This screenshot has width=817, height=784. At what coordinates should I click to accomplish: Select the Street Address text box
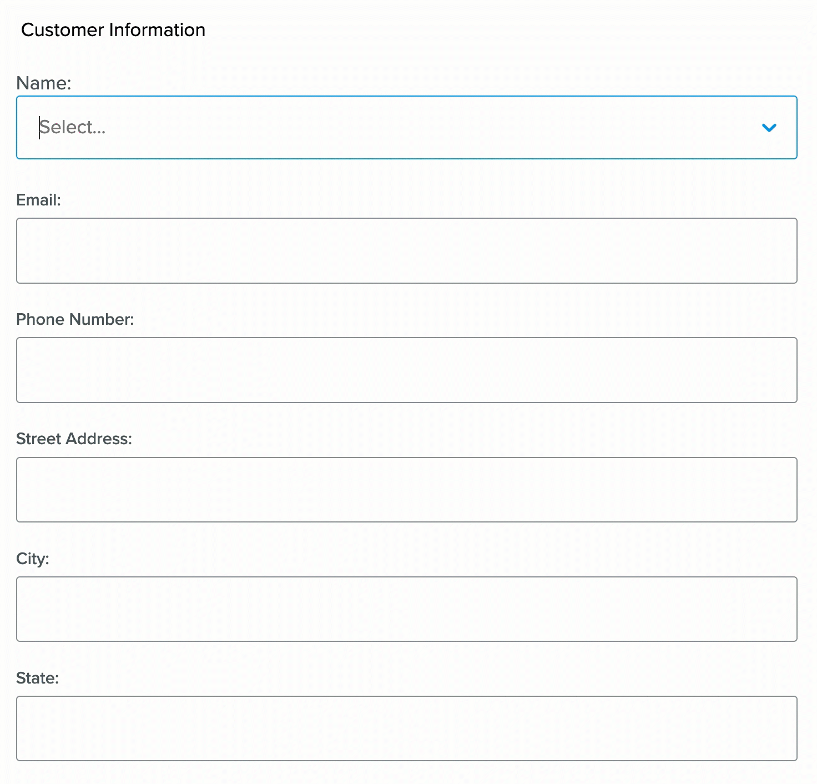click(407, 490)
